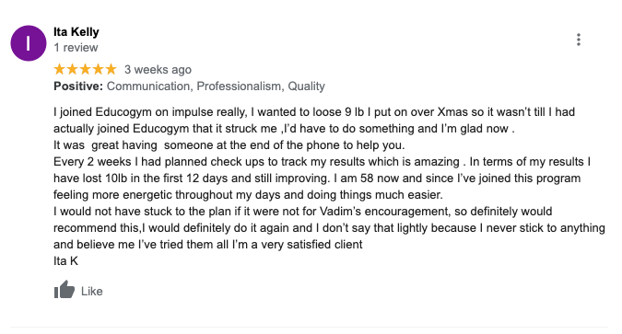622x334 pixels.
Task: Click the second gold star
Action: [72, 69]
